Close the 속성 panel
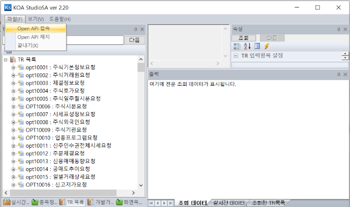 pos(345,29)
